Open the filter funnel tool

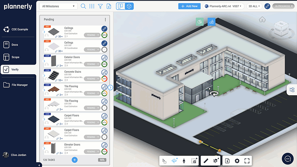(x=100, y=6)
